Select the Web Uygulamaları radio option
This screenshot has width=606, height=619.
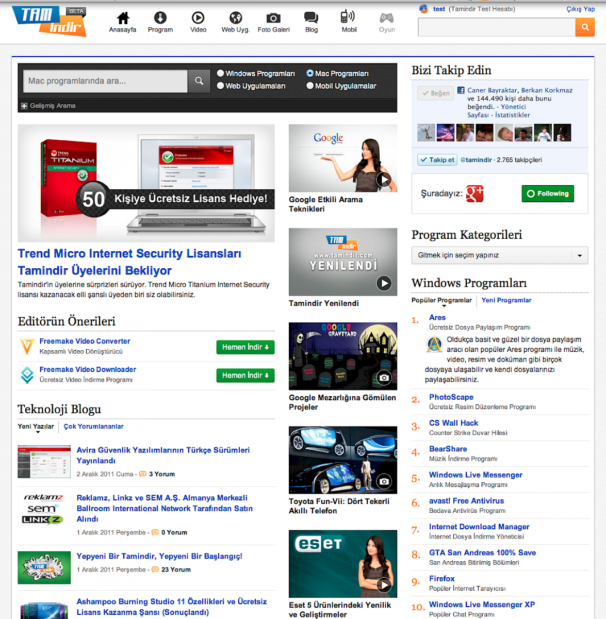[221, 86]
